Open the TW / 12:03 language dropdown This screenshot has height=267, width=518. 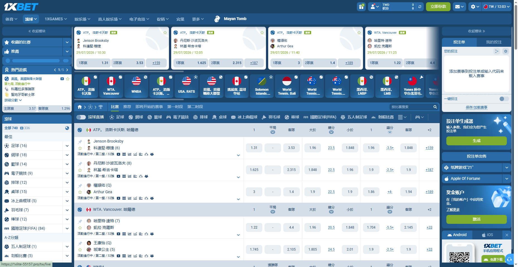pyautogui.click(x=497, y=7)
